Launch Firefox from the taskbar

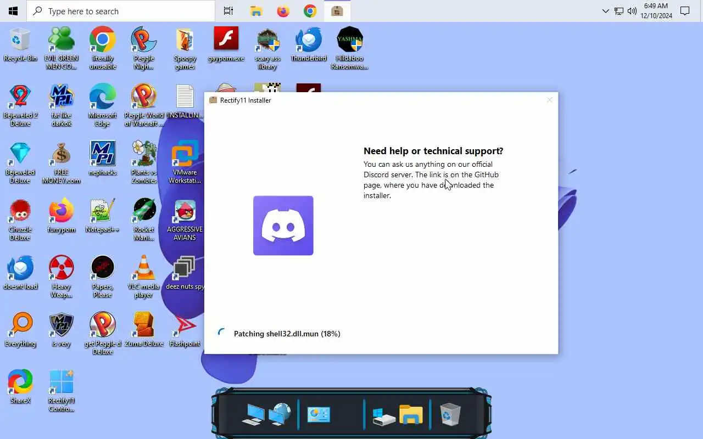coord(283,11)
